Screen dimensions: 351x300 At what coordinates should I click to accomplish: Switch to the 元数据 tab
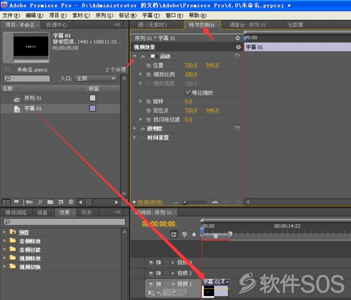click(x=295, y=25)
